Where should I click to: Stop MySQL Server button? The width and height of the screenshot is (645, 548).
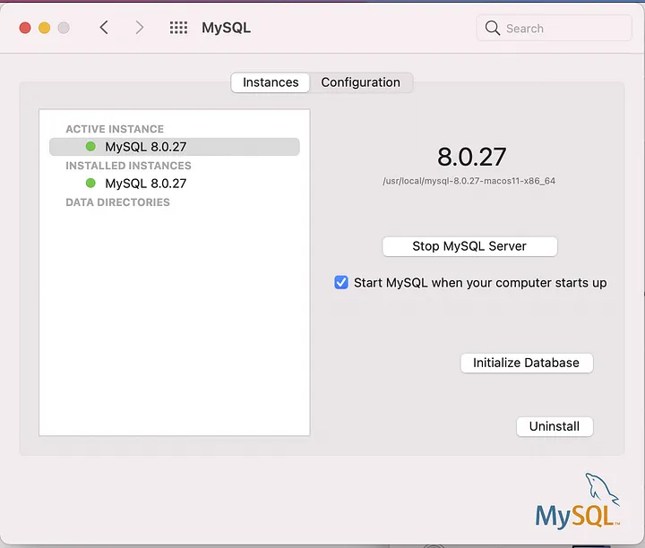pyautogui.click(x=469, y=246)
